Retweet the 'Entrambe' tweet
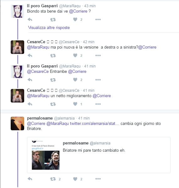 point(53,80)
